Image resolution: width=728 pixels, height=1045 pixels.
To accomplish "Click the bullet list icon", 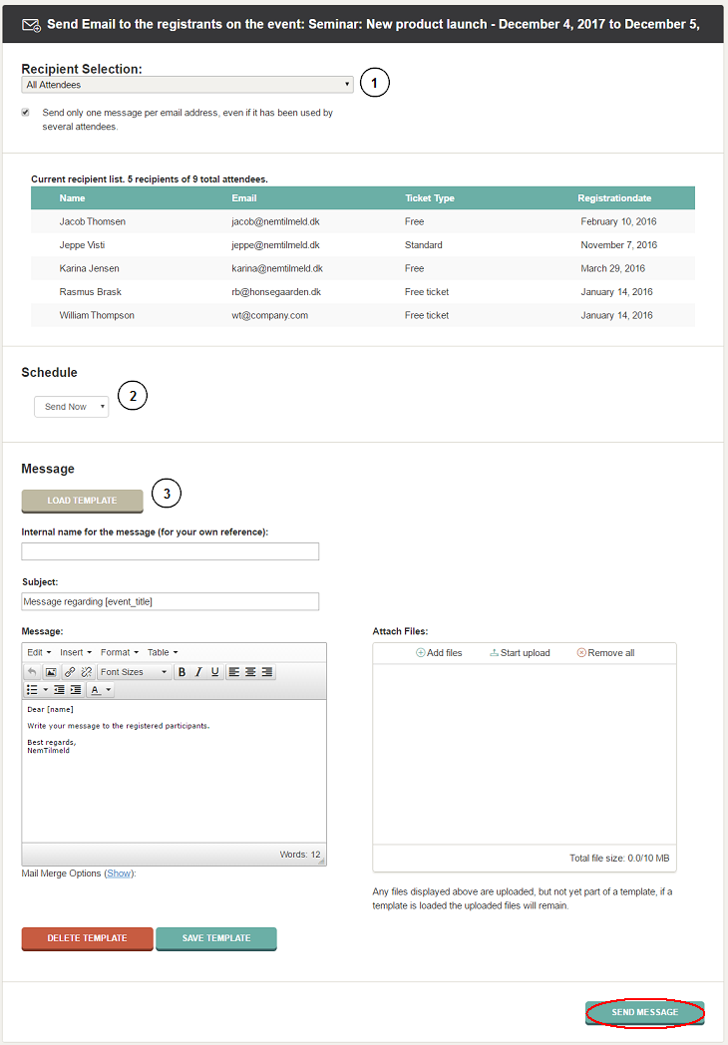I will point(32,690).
